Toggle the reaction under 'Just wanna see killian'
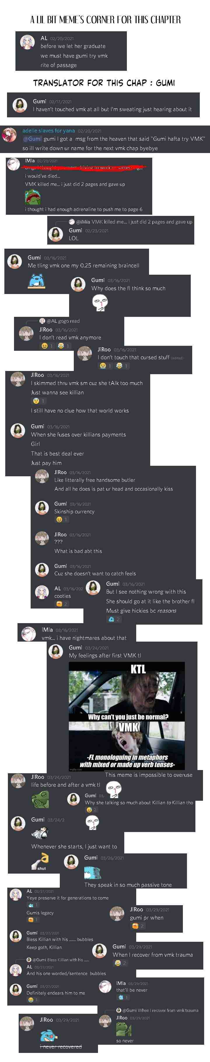The height and width of the screenshot is (1062, 210). (39, 401)
